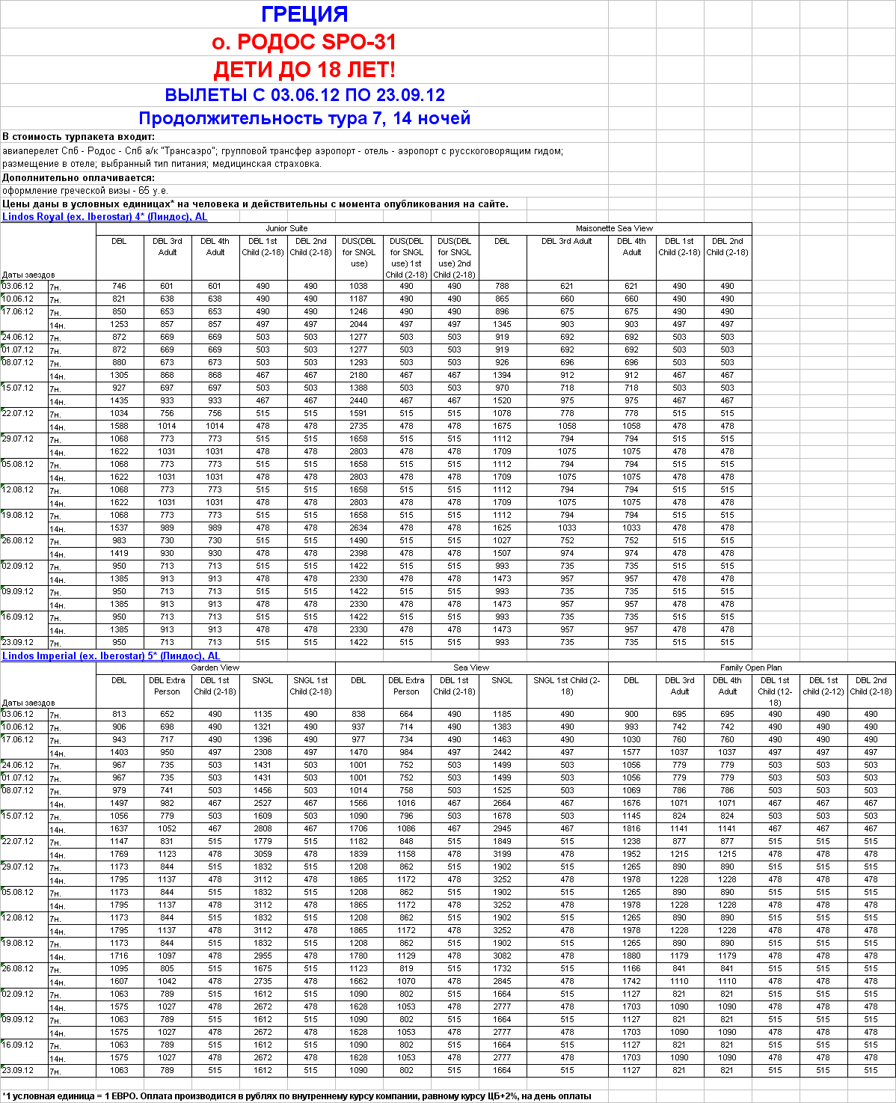Select the 'Дополнительно оплачивается:' cell
Viewport: 896px width, 1103px height.
[x=79, y=178]
